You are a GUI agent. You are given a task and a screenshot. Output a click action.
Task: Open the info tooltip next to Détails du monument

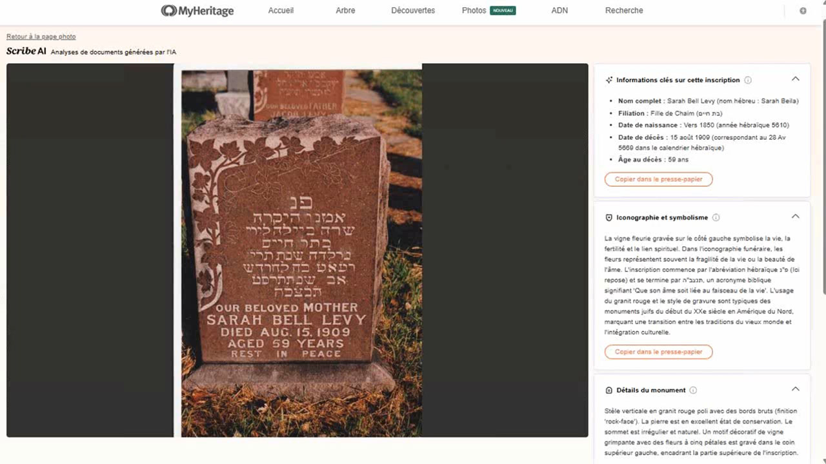point(693,390)
